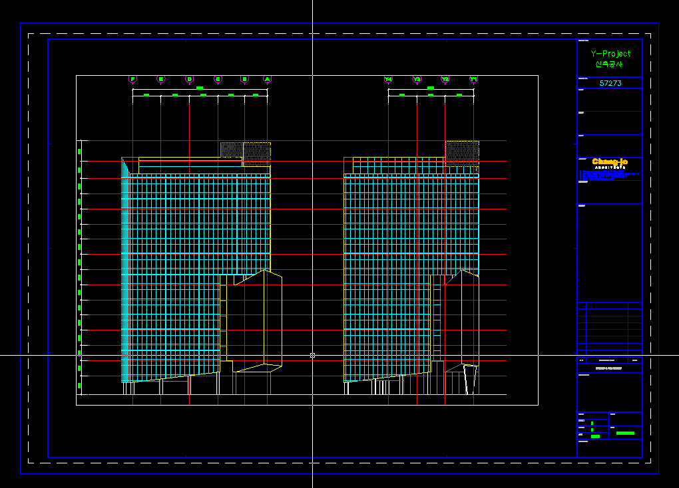Select top green dimension text above left elevation
This screenshot has height=488, width=679.
pos(200,88)
